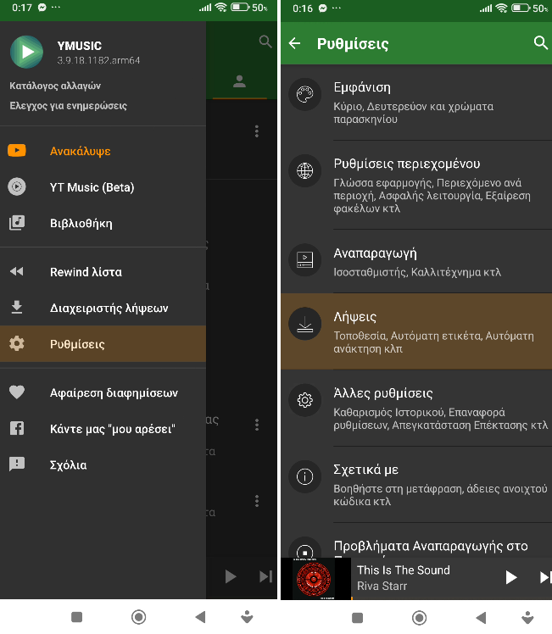The height and width of the screenshot is (634, 552).
Task: Select Ρυθμίσεις in the drawer menu
Action: click(103, 343)
